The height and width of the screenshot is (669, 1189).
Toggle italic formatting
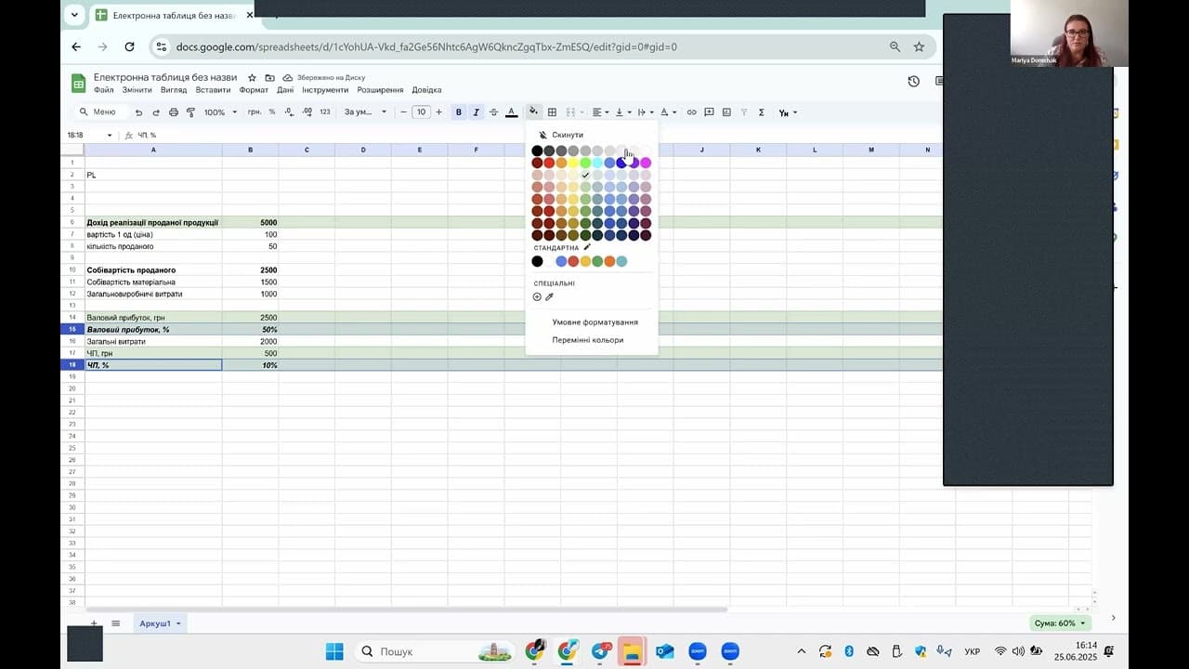click(477, 112)
